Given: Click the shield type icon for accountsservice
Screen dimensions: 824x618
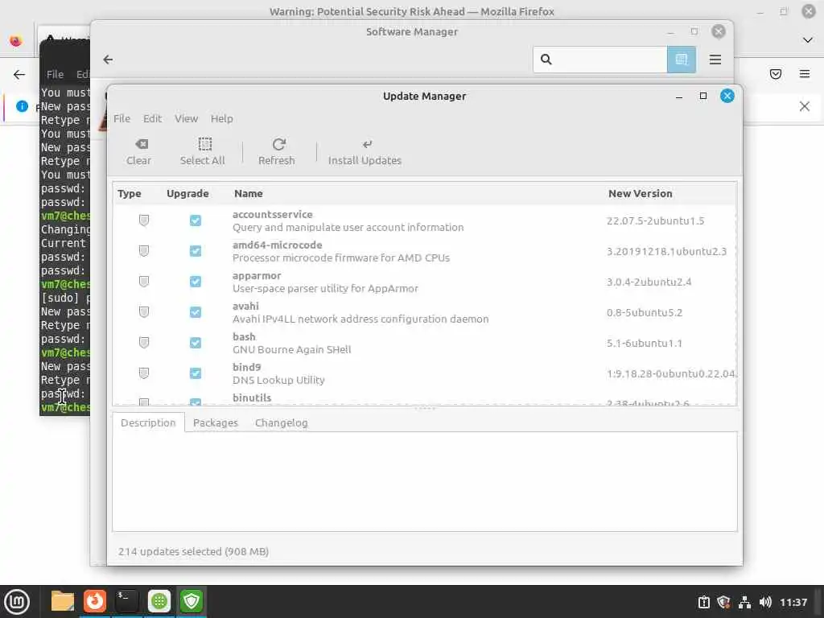Looking at the screenshot, I should pyautogui.click(x=144, y=220).
